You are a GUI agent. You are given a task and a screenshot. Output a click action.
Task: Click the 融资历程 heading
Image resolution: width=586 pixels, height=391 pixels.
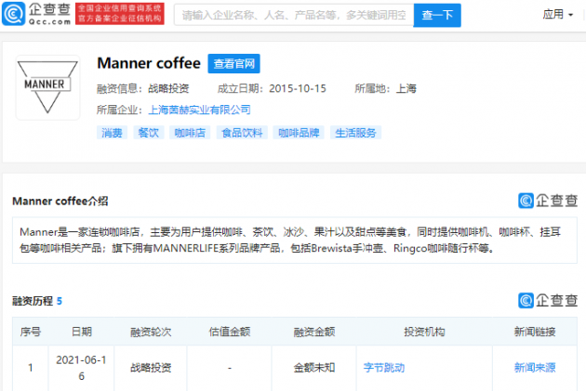pos(33,301)
